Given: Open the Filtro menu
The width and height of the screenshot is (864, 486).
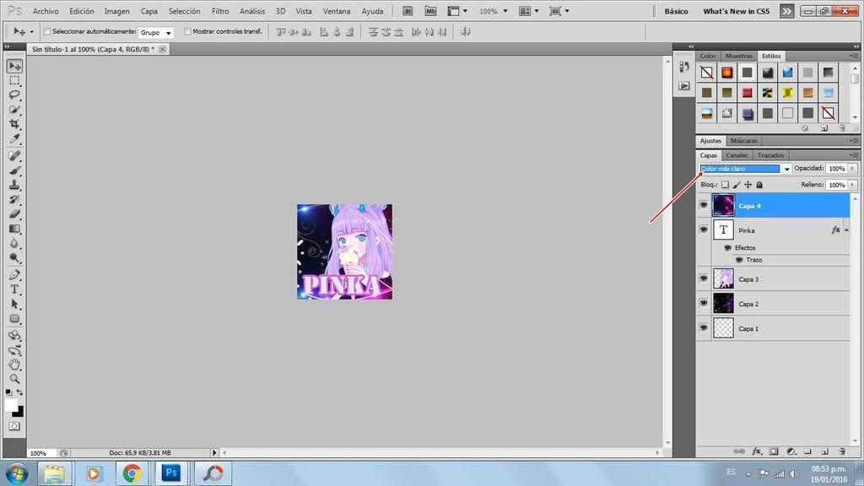Looking at the screenshot, I should coord(220,11).
